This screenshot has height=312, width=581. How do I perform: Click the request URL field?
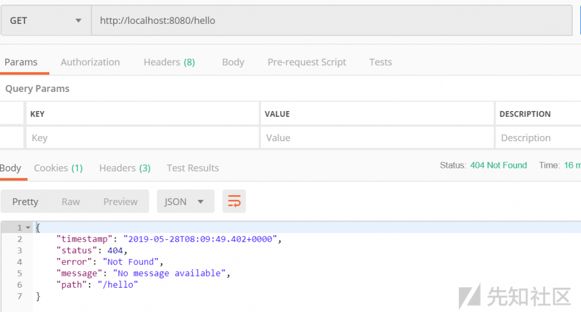pyautogui.click(x=331, y=21)
